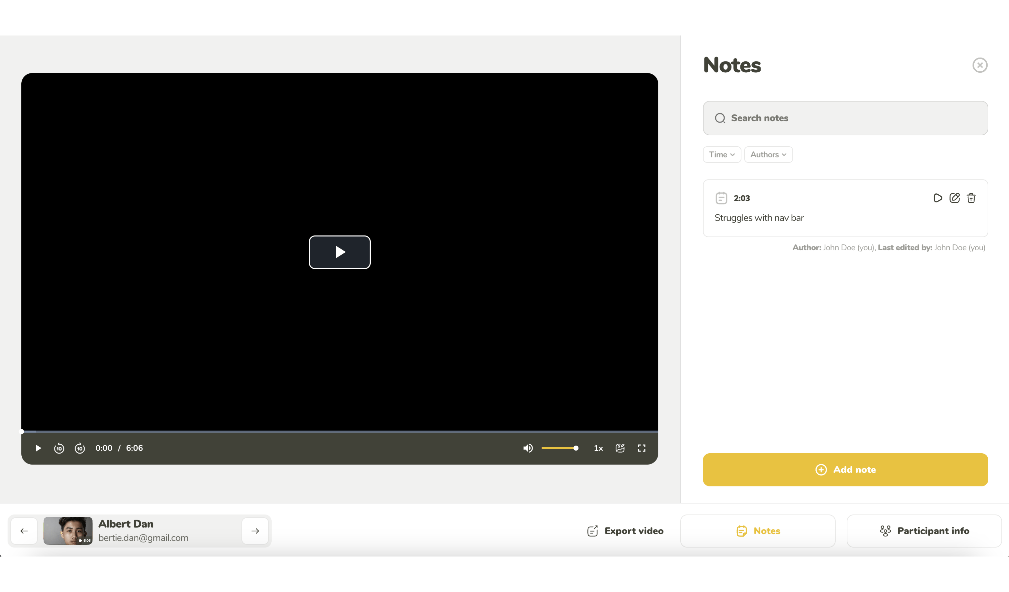Mute the video using speaker icon
This screenshot has height=592, width=1009.
pyautogui.click(x=528, y=448)
